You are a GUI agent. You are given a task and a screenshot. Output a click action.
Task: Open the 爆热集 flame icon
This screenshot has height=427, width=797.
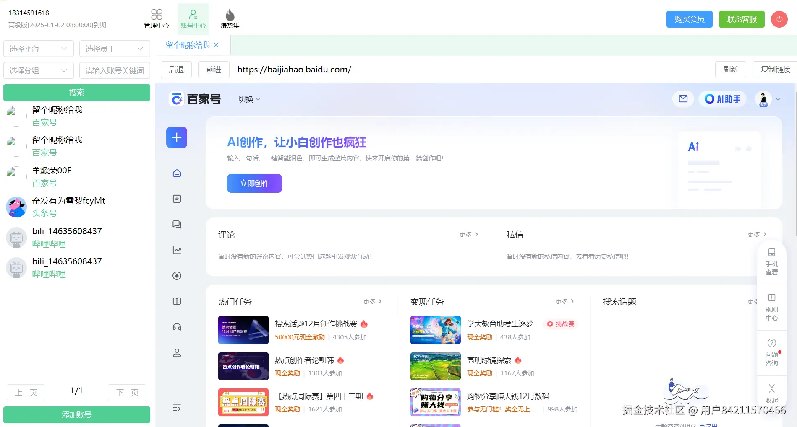click(230, 19)
